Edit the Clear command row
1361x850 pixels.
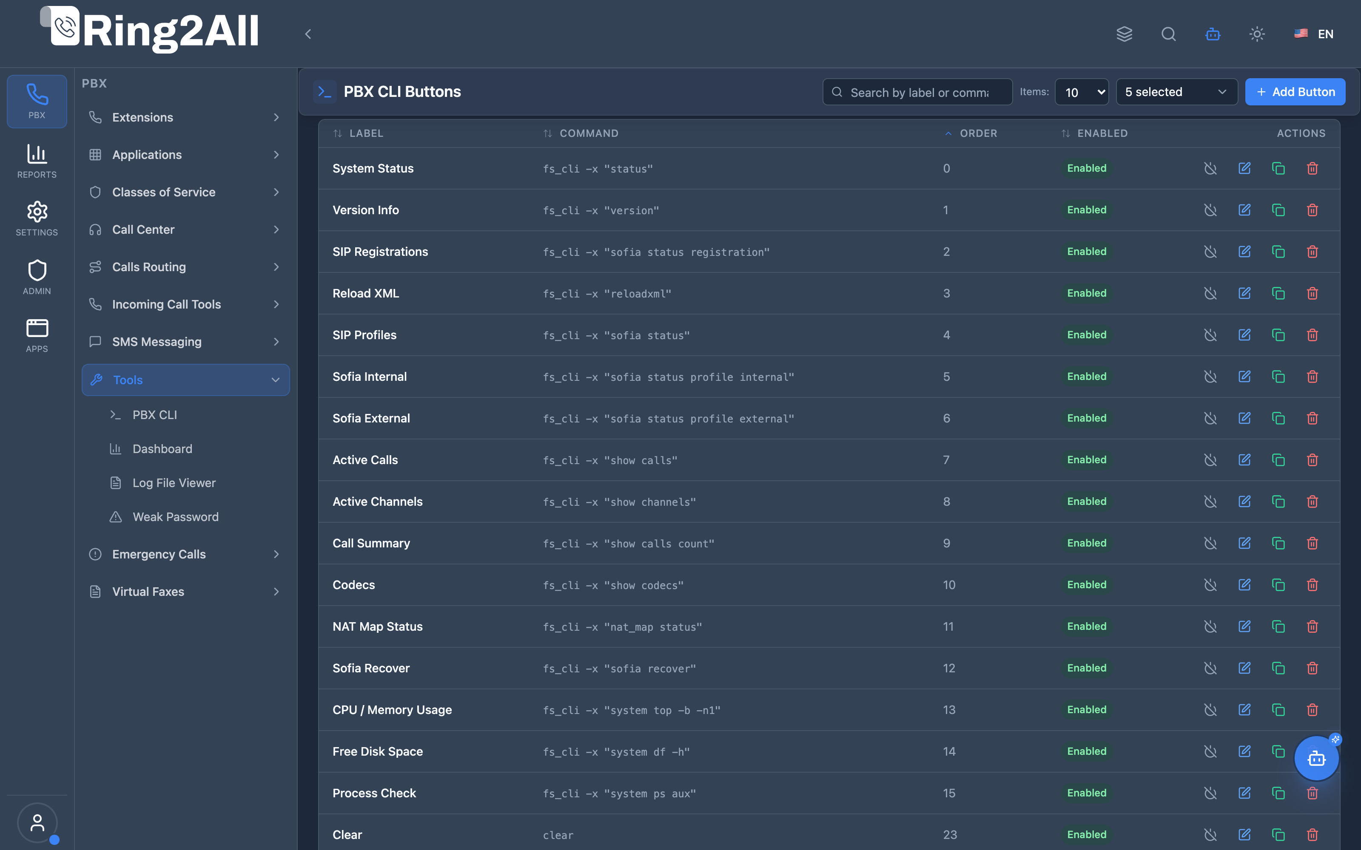tap(1244, 834)
